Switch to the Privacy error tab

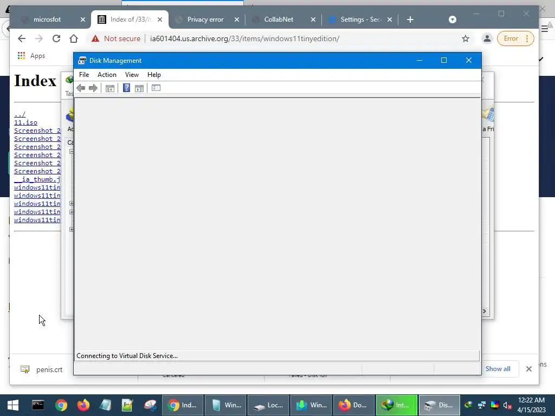pos(205,19)
